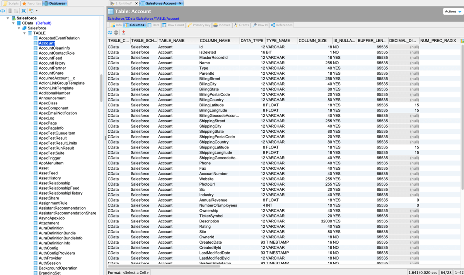Click the Salesforce/CData/Salesforce/TABLE/Account path link
Image resolution: width=464 pixels, height=275 pixels.
(143, 19)
